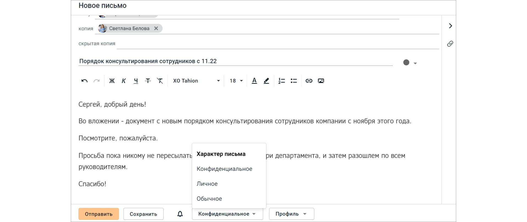
Task: Toggle strikethrough text formatting
Action: (x=148, y=81)
